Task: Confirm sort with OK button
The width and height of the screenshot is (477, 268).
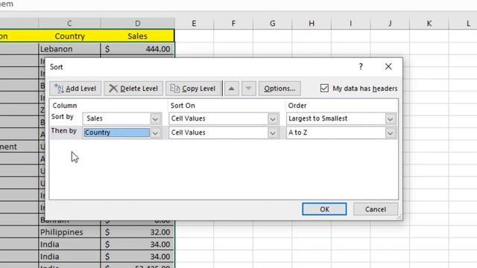Action: tap(324, 209)
